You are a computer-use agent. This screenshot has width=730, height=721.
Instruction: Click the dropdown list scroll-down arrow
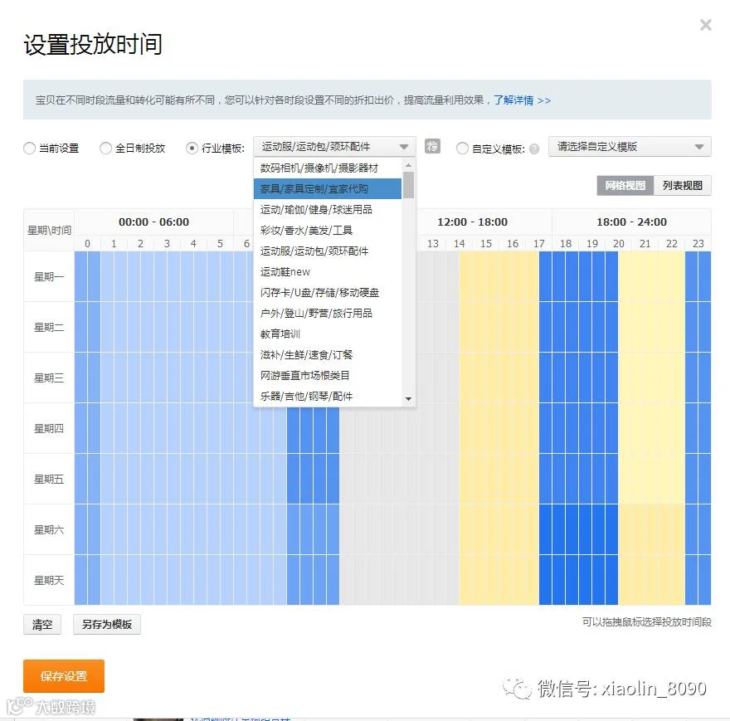point(408,399)
